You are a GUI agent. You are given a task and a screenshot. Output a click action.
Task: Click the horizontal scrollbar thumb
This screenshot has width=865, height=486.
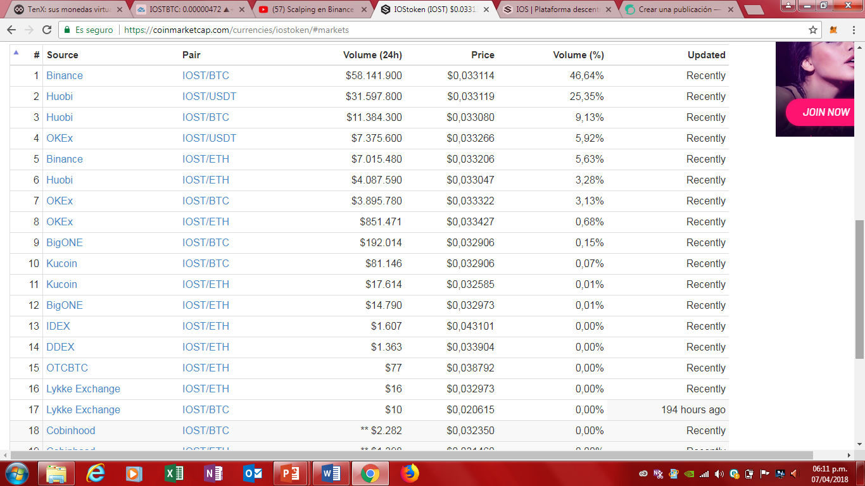pyautogui.click(x=412, y=455)
